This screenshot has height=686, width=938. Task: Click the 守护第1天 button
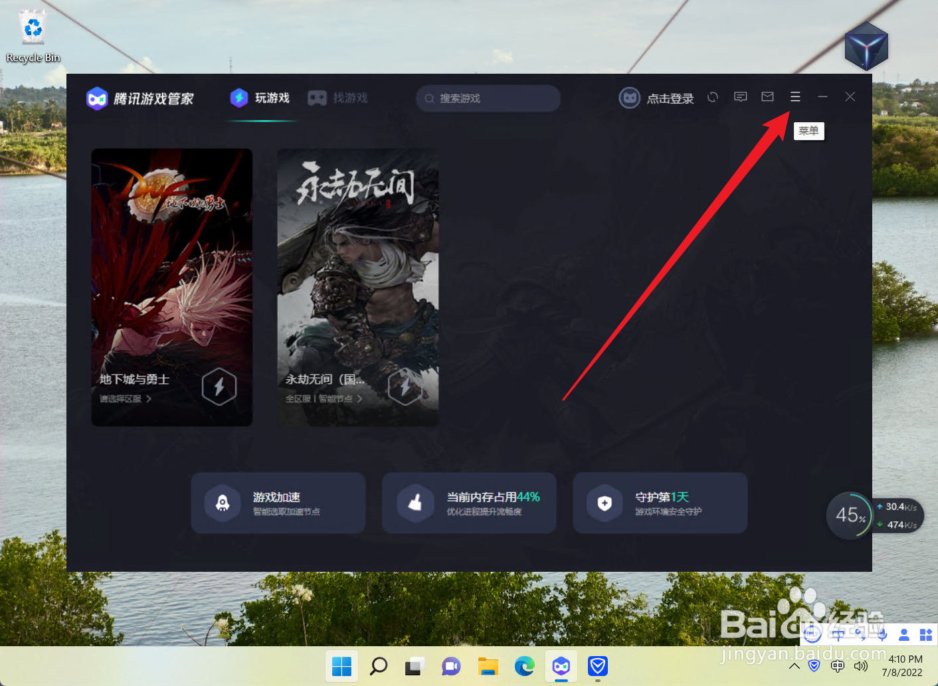(660, 503)
